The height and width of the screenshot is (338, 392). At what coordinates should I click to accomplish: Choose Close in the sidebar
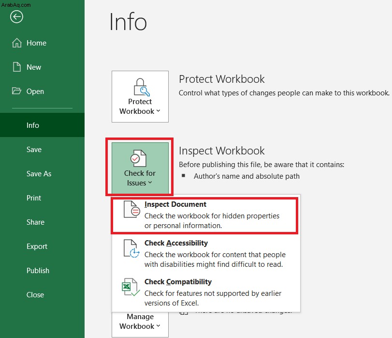click(42, 295)
